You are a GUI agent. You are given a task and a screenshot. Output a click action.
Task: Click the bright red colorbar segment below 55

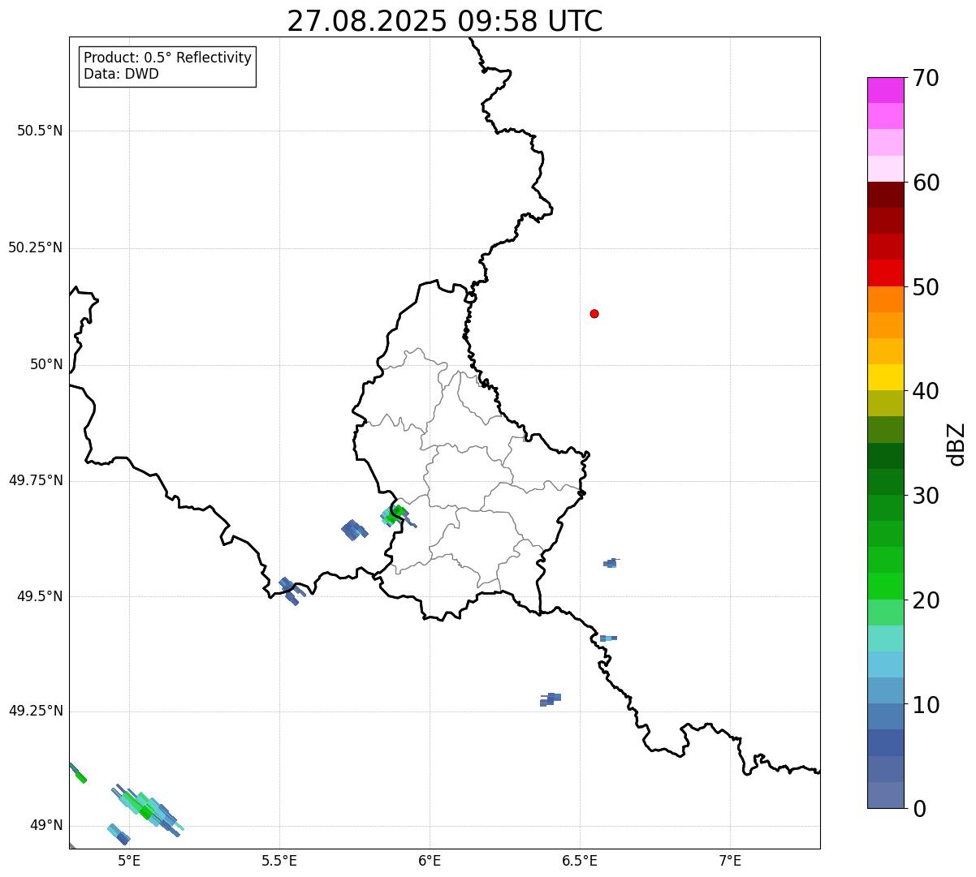[885, 273]
